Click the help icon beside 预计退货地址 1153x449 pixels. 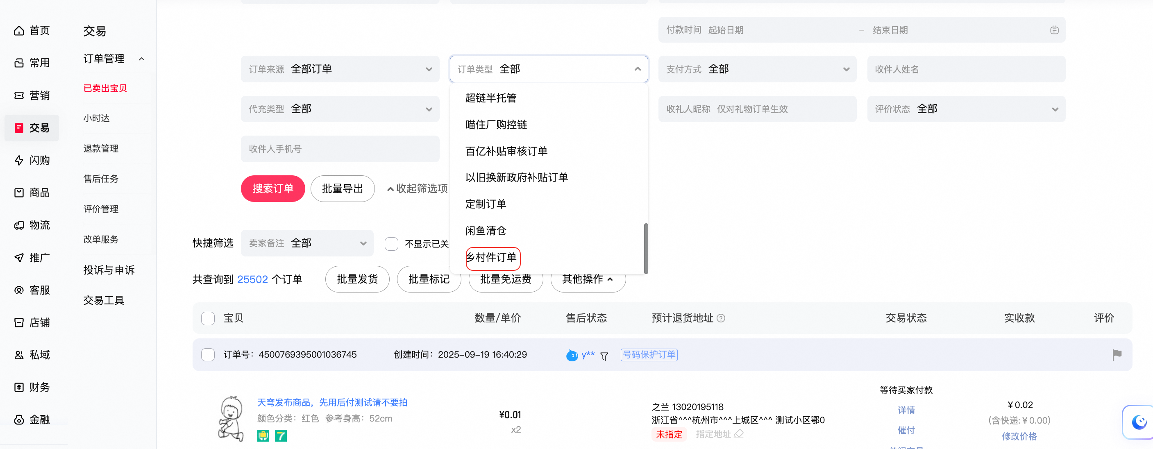point(721,318)
